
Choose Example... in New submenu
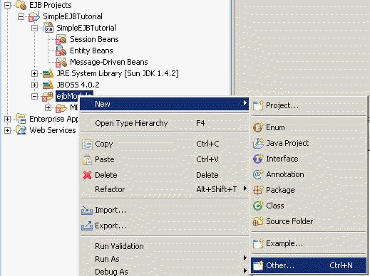(x=309, y=243)
